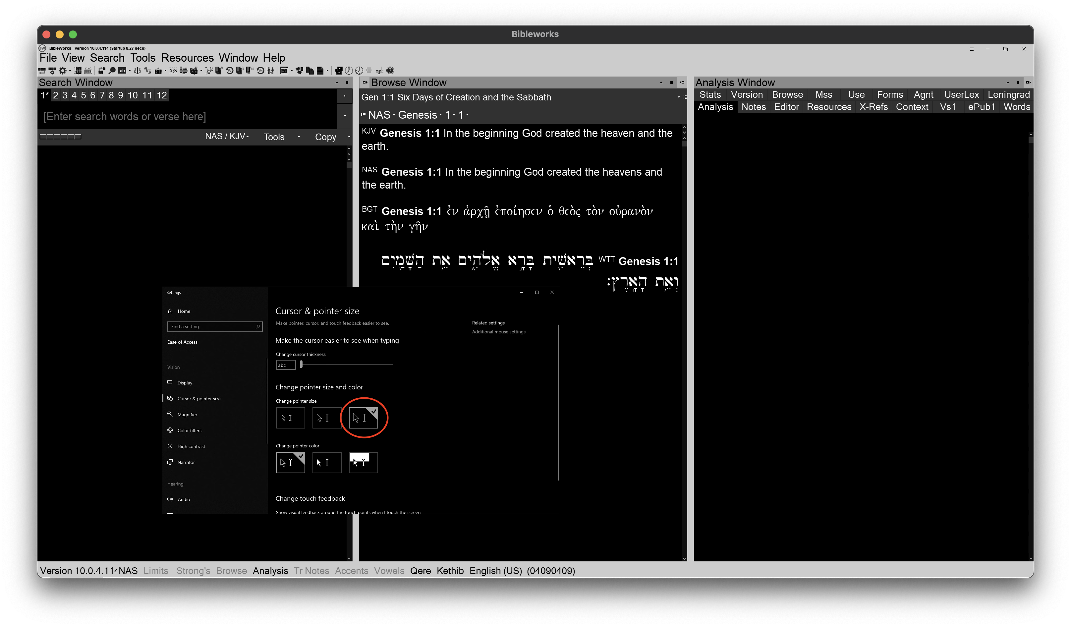Click the people (names) toolbar icon
Image resolution: width=1071 pixels, height=627 pixels.
pyautogui.click(x=271, y=71)
